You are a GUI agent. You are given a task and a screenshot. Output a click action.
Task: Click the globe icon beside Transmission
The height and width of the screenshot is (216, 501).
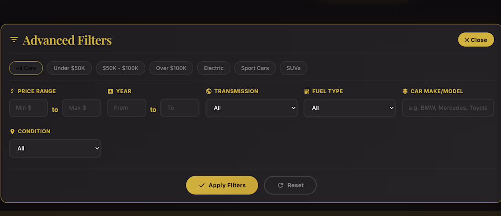pos(209,91)
